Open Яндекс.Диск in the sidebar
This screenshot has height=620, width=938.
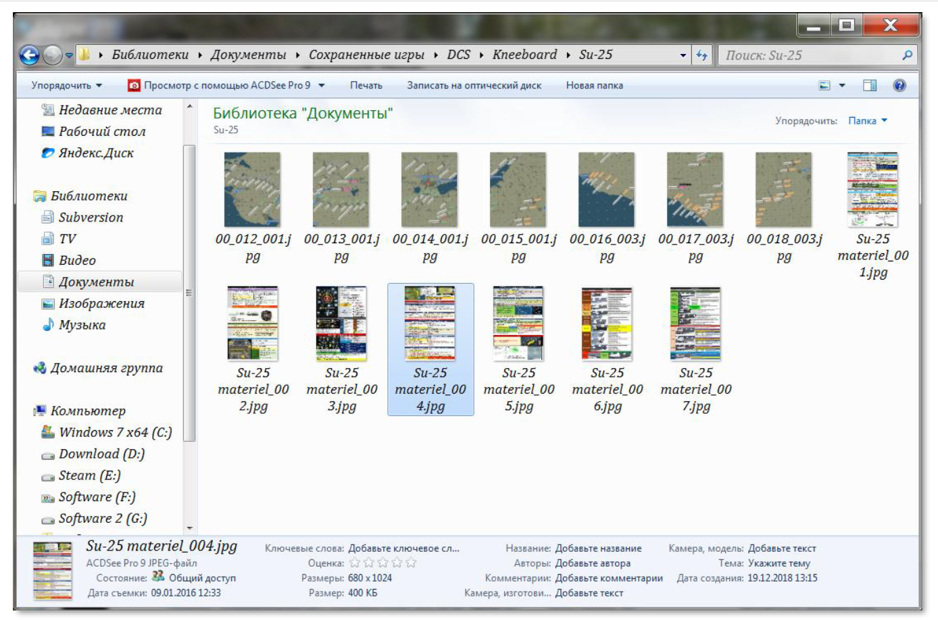[x=95, y=153]
